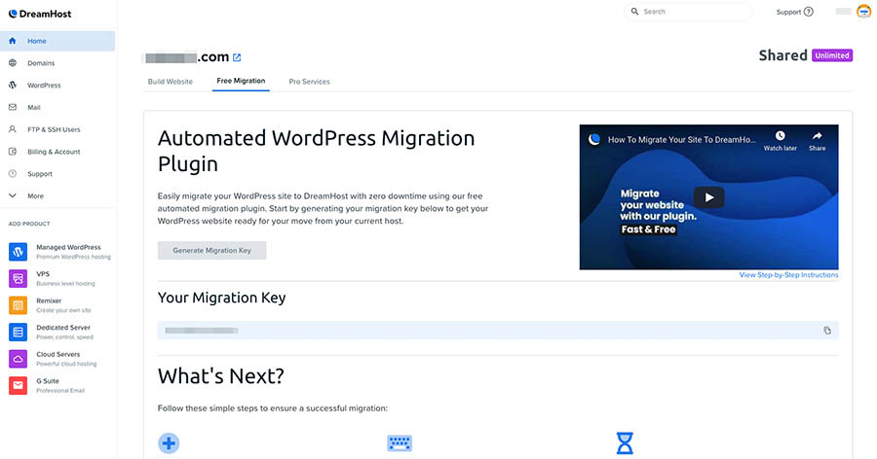Play the migration tutorial video

[x=708, y=197]
